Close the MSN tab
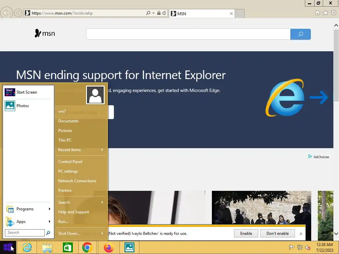This screenshot has width=339, height=254. 231,14
